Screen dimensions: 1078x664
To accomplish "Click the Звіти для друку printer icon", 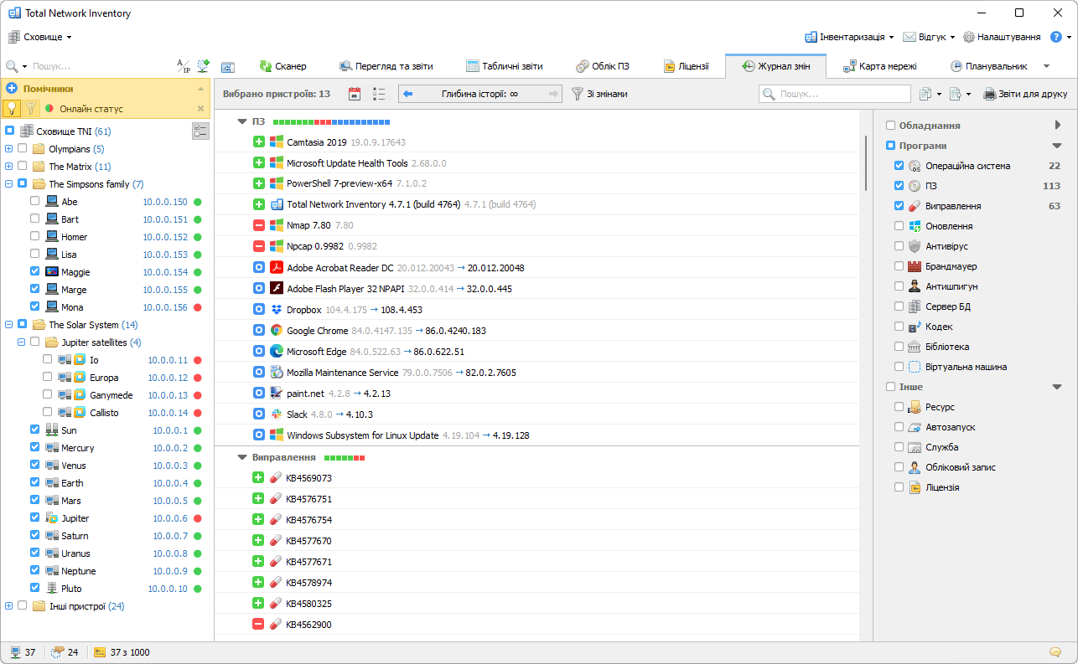I will (x=990, y=95).
